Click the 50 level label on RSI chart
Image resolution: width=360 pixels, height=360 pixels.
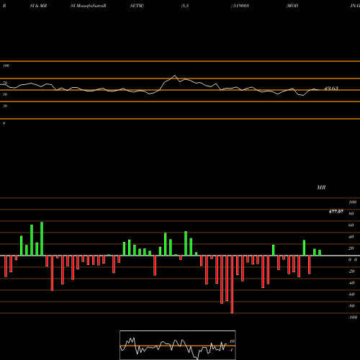[x=5, y=94]
